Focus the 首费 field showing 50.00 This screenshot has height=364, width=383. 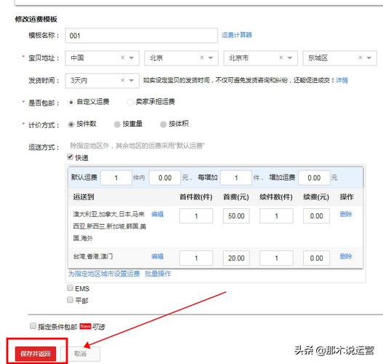pyautogui.click(x=236, y=215)
